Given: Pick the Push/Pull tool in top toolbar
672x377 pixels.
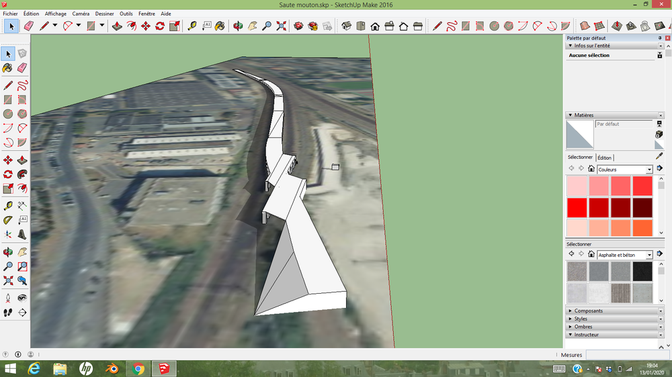Looking at the screenshot, I should tap(117, 26).
